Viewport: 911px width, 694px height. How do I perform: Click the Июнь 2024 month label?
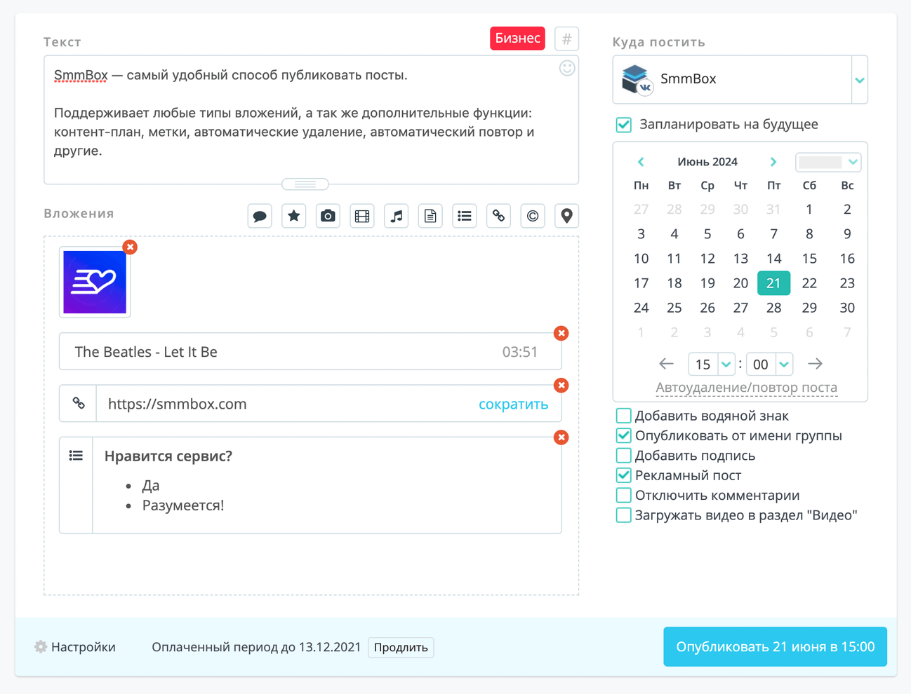[707, 162]
